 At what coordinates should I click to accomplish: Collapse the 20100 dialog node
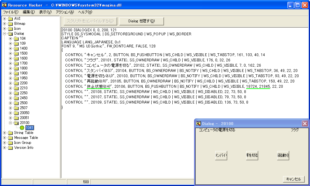[x=11, y=123]
